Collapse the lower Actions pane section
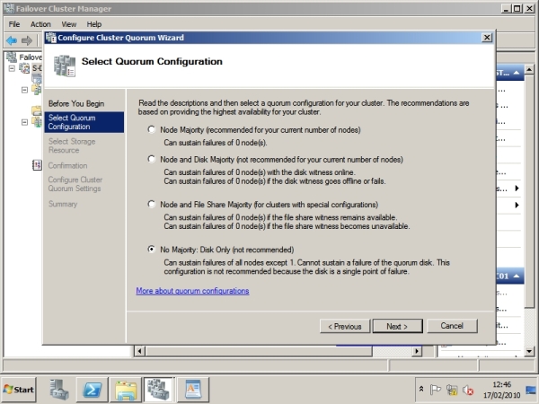This screenshot has height=404, width=539. 517,277
